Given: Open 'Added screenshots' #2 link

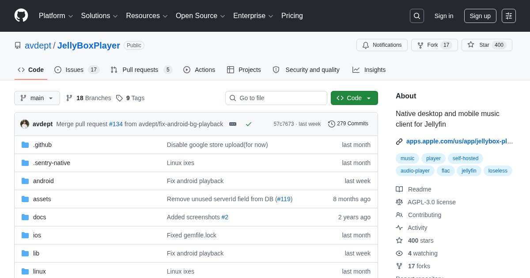Looking at the screenshot, I should 225,217.
